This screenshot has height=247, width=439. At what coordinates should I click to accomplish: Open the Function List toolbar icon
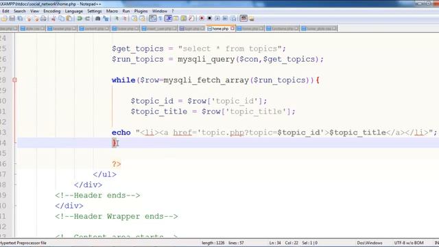point(191,19)
